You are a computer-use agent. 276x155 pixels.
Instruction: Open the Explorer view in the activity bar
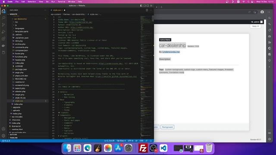[x=3, y=11]
